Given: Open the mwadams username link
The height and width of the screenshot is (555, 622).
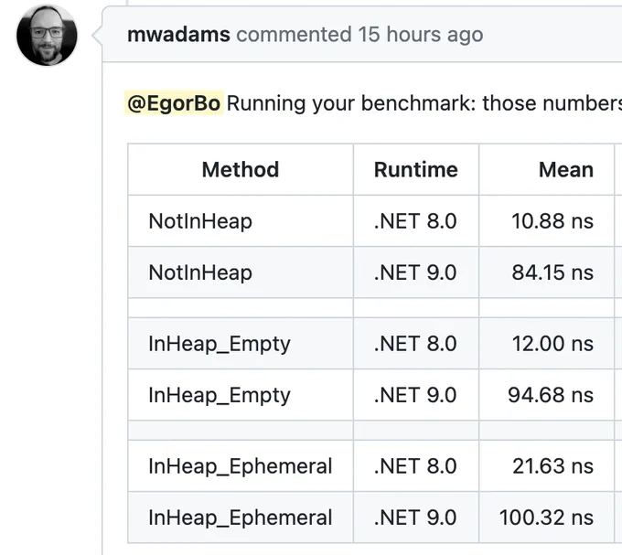Looking at the screenshot, I should click(178, 35).
